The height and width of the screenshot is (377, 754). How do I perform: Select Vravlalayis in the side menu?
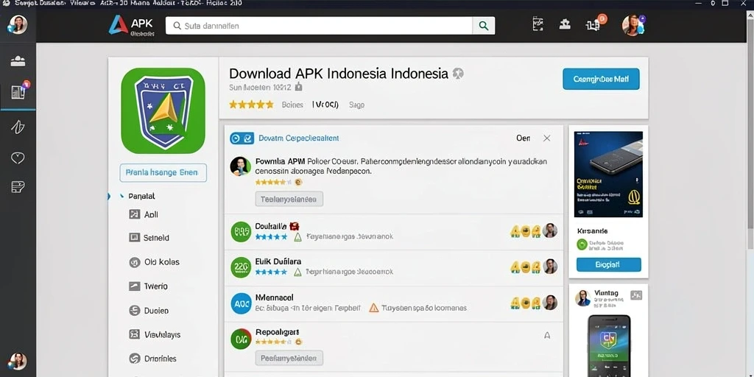click(x=155, y=334)
